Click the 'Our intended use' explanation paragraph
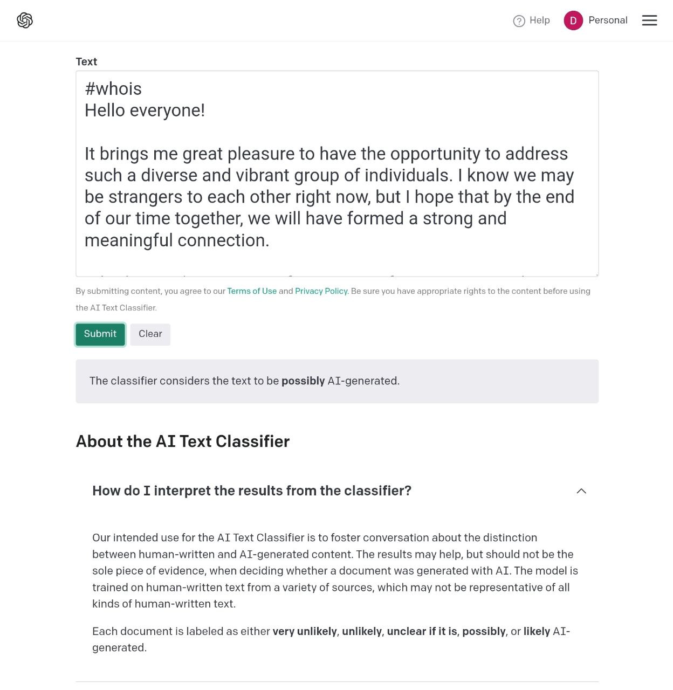This screenshot has height=690, width=673. pos(335,571)
